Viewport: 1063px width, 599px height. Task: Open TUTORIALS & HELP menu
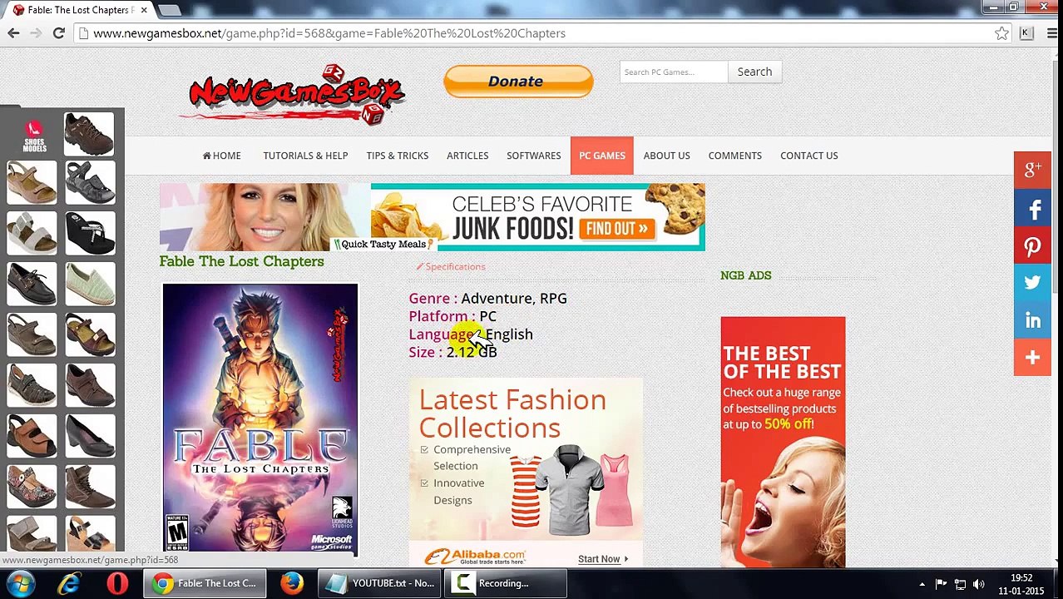305,156
